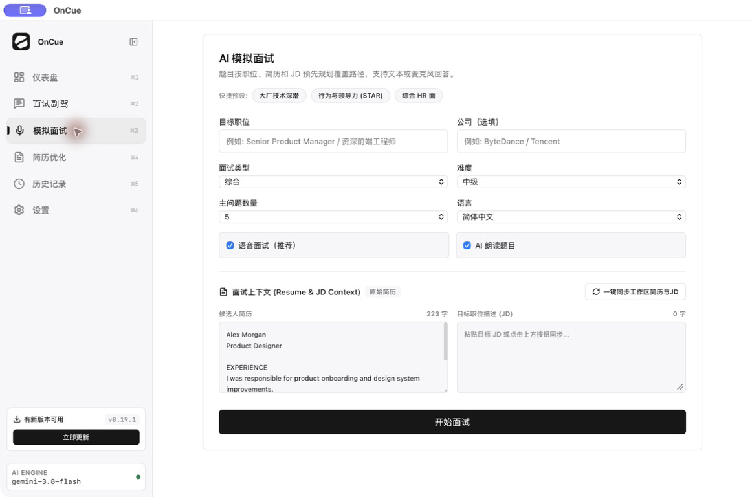Click the clock icon beside 历史记录
The width and height of the screenshot is (752, 497).
pyautogui.click(x=19, y=184)
